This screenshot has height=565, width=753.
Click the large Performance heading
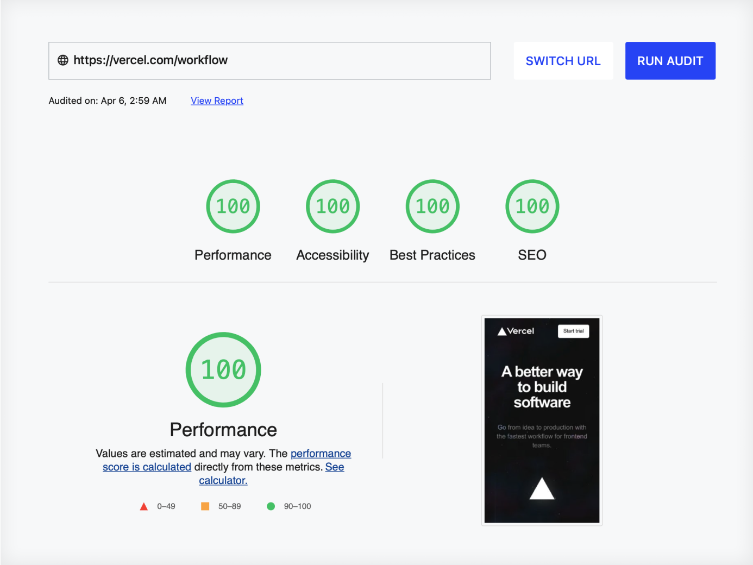(x=223, y=430)
